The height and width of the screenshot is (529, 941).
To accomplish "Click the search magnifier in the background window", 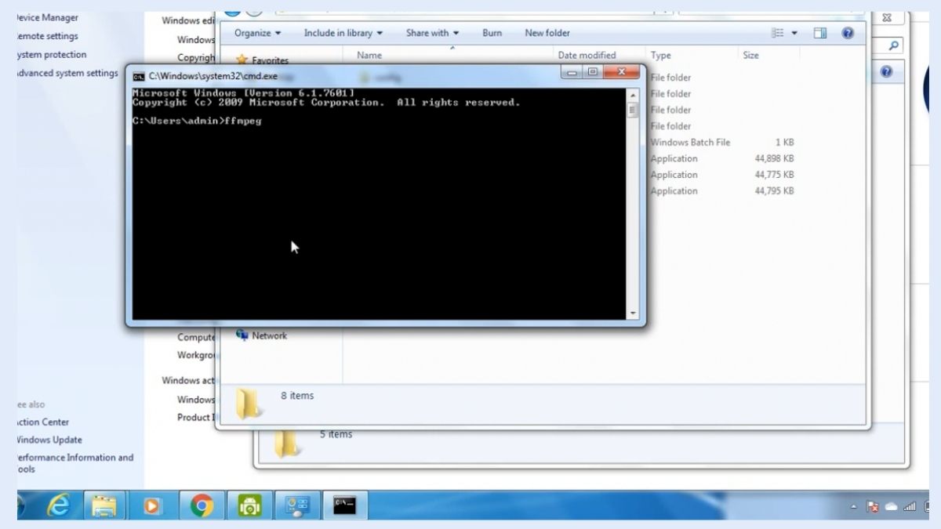I will (x=894, y=46).
